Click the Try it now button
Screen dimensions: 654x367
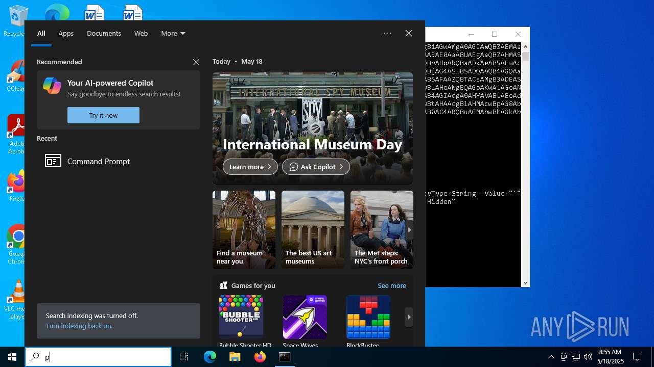[103, 115]
